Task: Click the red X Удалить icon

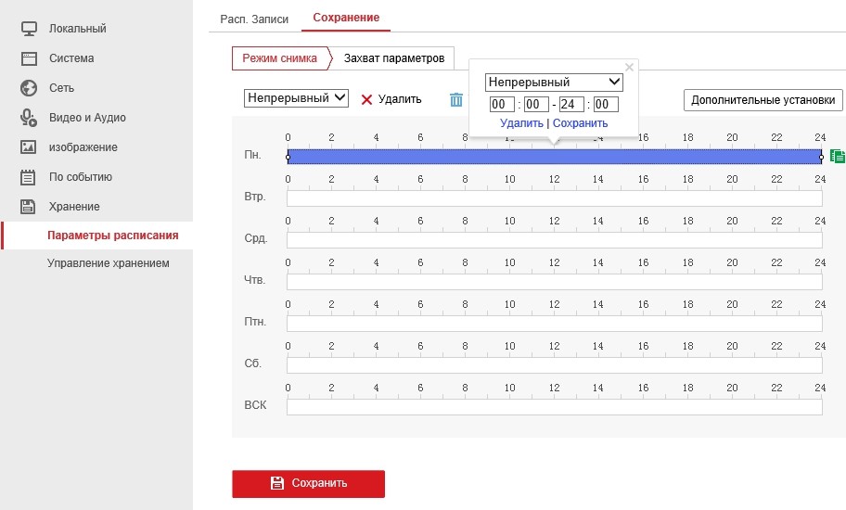Action: click(x=366, y=99)
